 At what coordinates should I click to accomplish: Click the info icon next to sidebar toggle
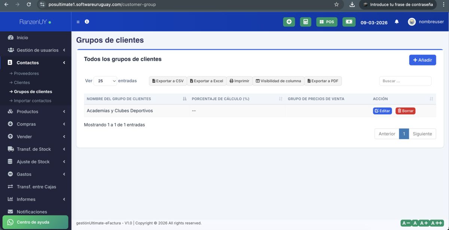[86, 21]
